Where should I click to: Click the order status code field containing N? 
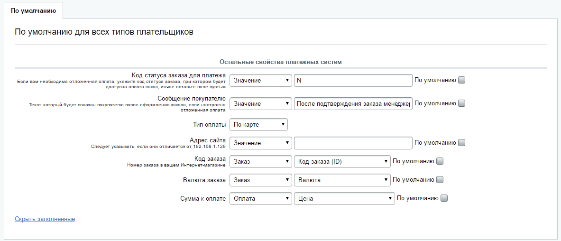click(x=353, y=81)
